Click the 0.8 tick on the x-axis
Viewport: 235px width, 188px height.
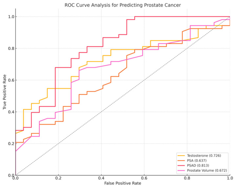coord(187,178)
